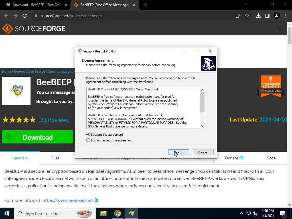Click the license agreement scrollbar thumb

point(202,102)
